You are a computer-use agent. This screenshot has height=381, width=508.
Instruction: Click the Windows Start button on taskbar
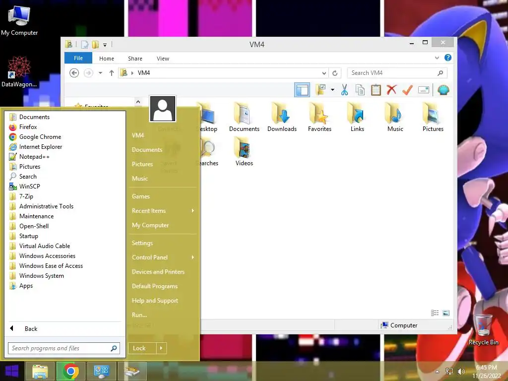click(12, 371)
